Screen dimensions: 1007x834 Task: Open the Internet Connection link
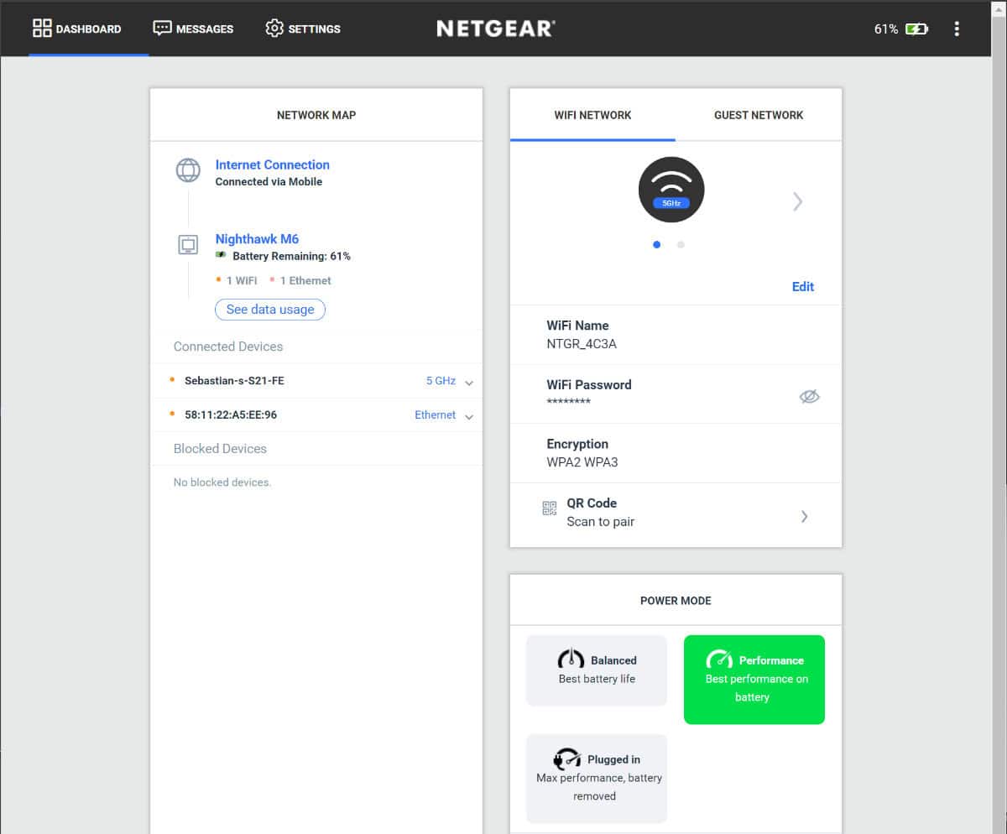(x=272, y=164)
